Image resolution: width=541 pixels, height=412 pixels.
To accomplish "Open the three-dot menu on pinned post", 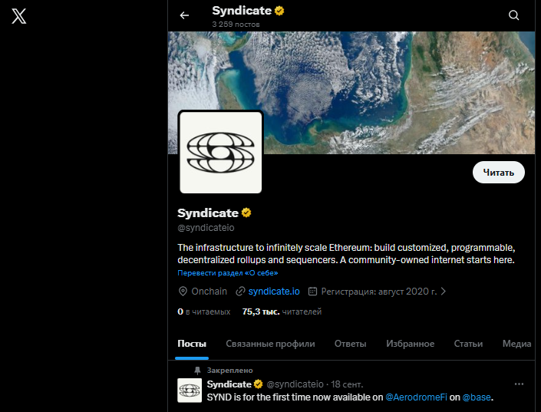I will [x=519, y=384].
